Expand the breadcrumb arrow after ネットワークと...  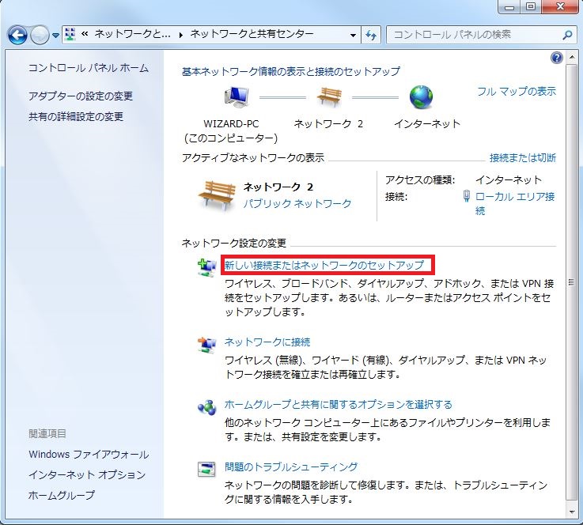pyautogui.click(x=180, y=35)
